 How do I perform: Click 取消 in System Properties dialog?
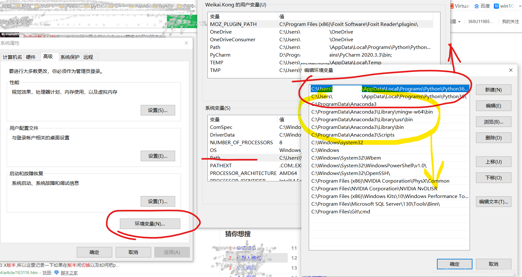[x=133, y=252]
